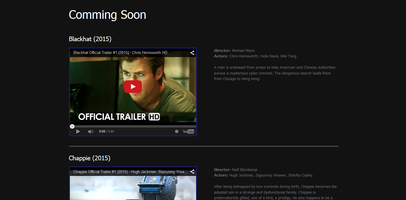The image size is (406, 200).
Task: Click the Blackhat (2015) heading
Action: (90, 39)
